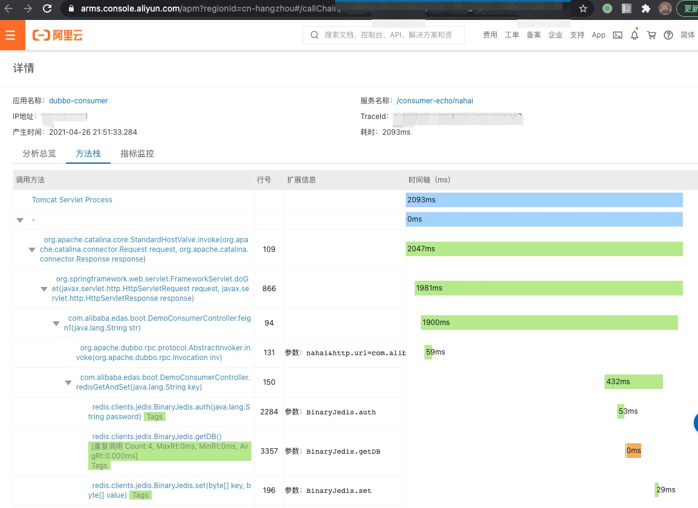Click the 更新 browser update button
The height and width of the screenshot is (508, 698).
tap(688, 8)
